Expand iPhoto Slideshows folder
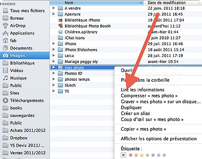 (54, 50)
